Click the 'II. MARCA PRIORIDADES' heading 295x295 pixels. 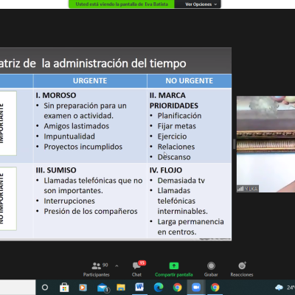point(174,100)
